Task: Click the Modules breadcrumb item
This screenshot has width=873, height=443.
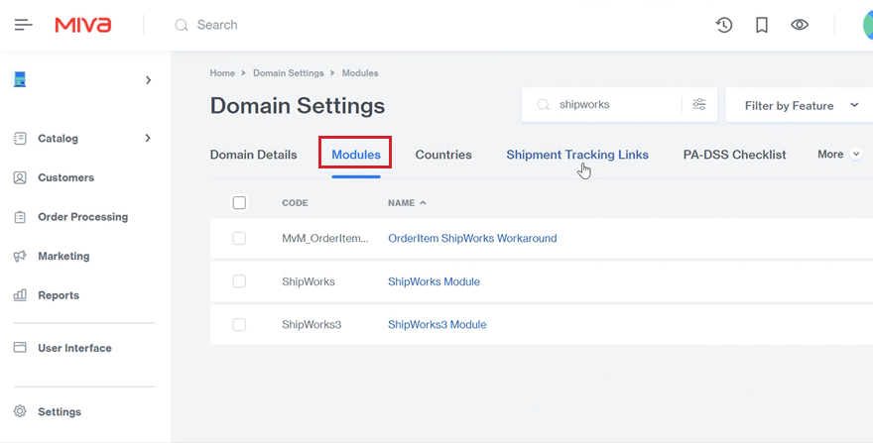Action: click(360, 73)
